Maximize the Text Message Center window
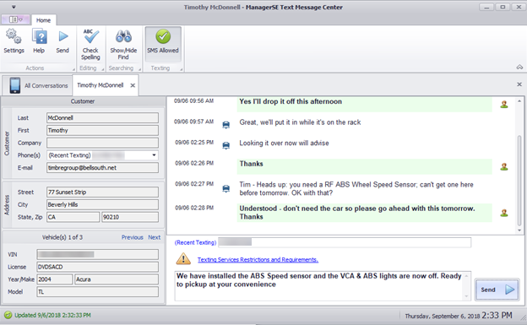This screenshot has height=325, width=527. pos(503,7)
